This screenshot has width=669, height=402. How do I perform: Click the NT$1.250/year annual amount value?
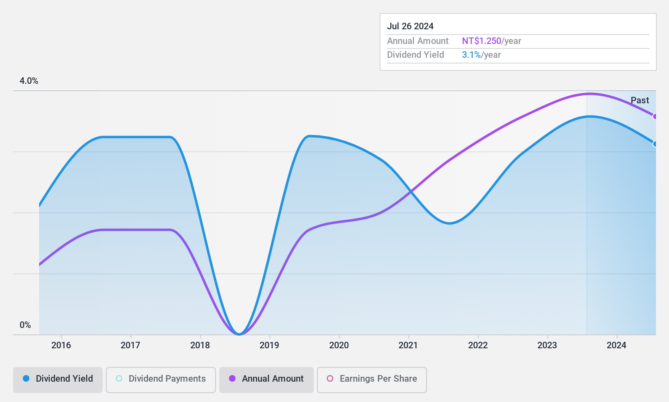(x=492, y=41)
